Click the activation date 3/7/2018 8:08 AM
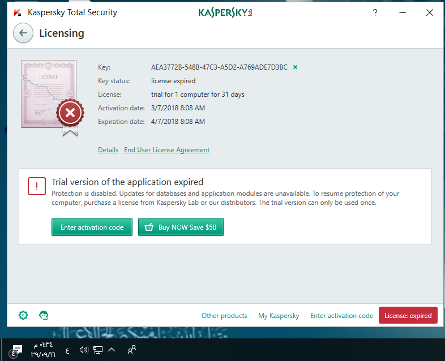445x361 pixels. 178,108
